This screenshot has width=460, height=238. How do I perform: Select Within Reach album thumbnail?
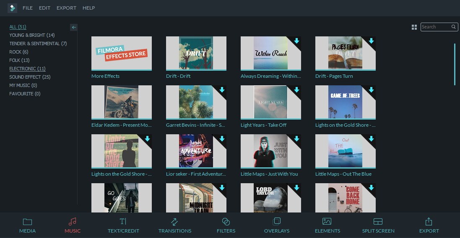pyautogui.click(x=270, y=53)
